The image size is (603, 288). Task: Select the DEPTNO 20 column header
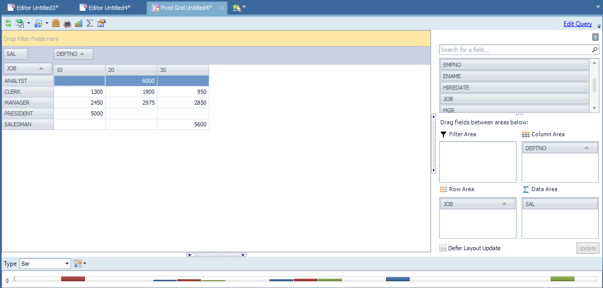point(132,70)
